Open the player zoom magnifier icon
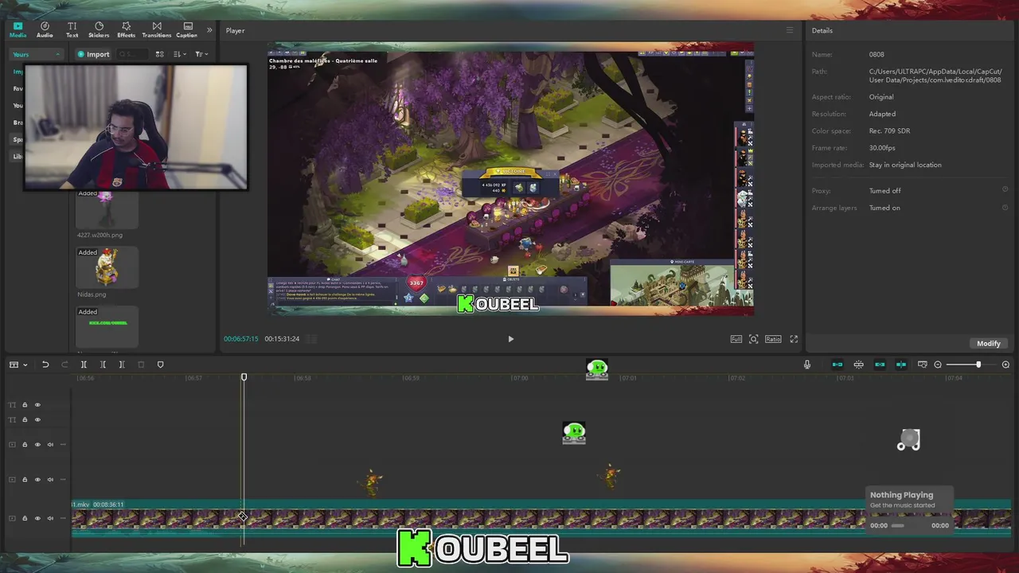 click(x=754, y=339)
